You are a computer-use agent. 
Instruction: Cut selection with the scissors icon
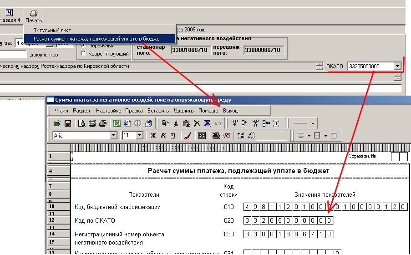point(176,123)
